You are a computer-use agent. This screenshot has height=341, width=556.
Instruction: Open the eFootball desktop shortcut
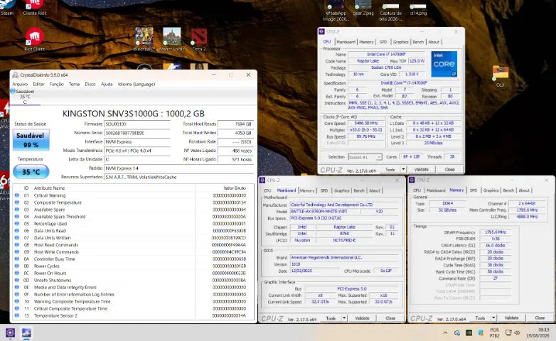pyautogui.click(x=144, y=39)
